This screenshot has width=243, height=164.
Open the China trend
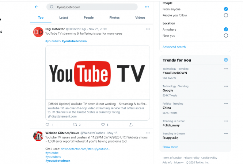click(x=195, y=108)
